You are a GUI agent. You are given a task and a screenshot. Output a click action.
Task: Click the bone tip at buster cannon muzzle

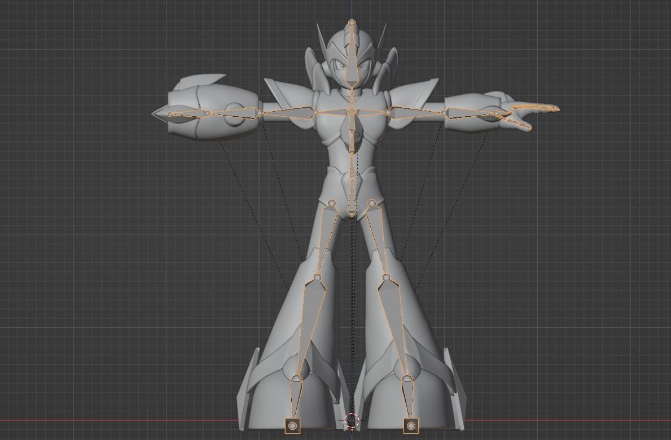pyautogui.click(x=170, y=114)
